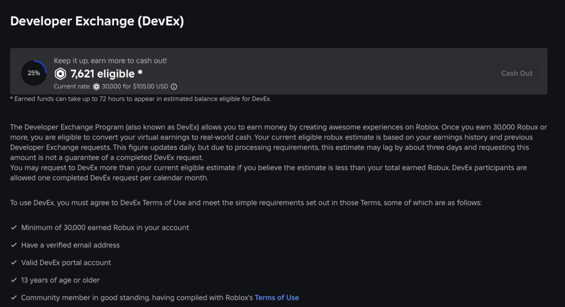The image size is (565, 307).
Task: Click the checkmark beside verified email address
Action: (x=14, y=245)
